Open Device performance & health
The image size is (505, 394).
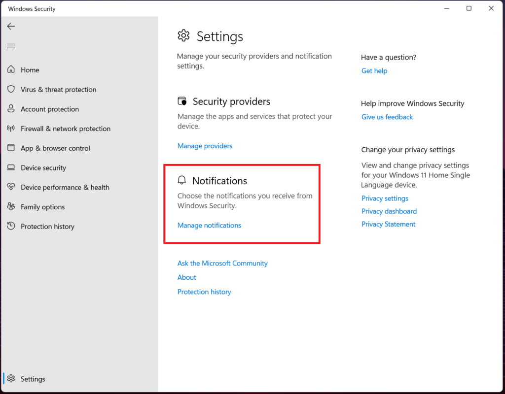pyautogui.click(x=65, y=188)
